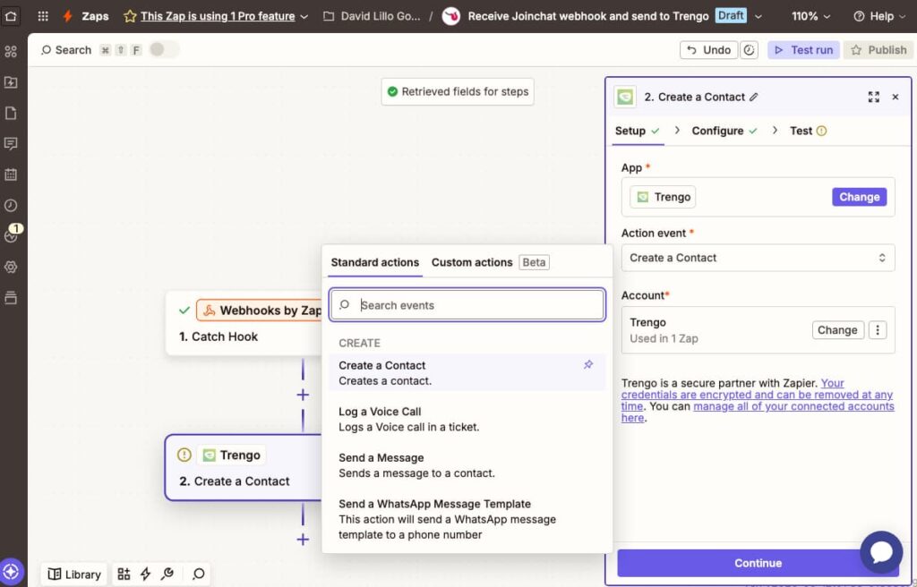Pin the Create a Contact action
The width and height of the screenshot is (917, 587).
pyautogui.click(x=588, y=364)
